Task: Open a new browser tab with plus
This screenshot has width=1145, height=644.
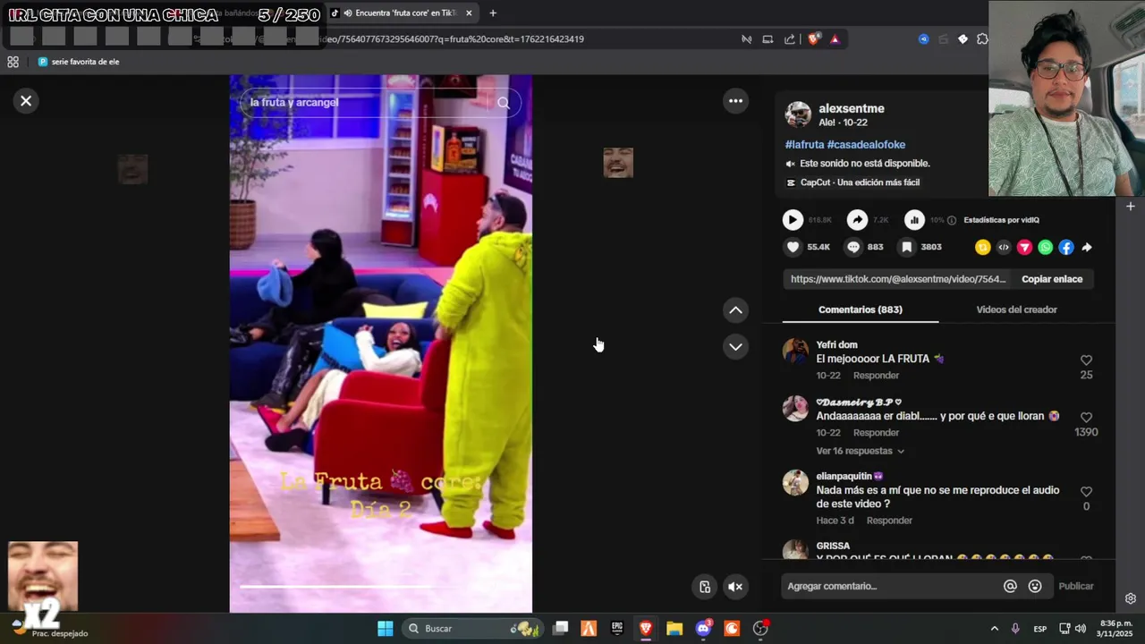Action: 493,13
